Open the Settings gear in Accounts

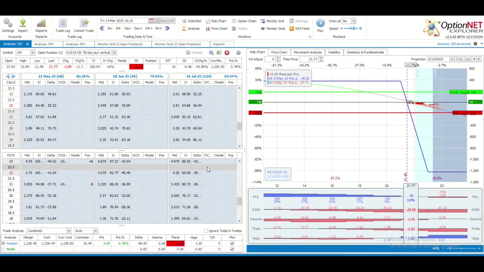(x=8, y=25)
